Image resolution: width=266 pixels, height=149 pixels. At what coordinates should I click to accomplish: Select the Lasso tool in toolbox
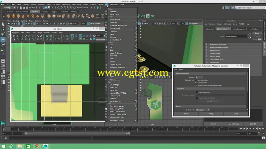pos(3,29)
